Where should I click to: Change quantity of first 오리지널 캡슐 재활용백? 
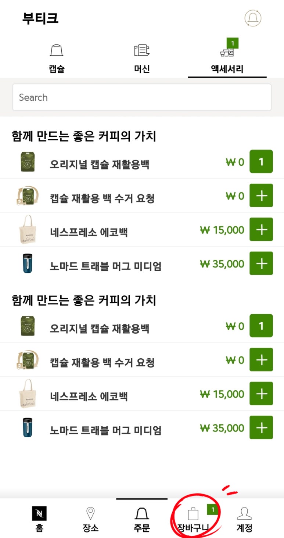pyautogui.click(x=261, y=162)
